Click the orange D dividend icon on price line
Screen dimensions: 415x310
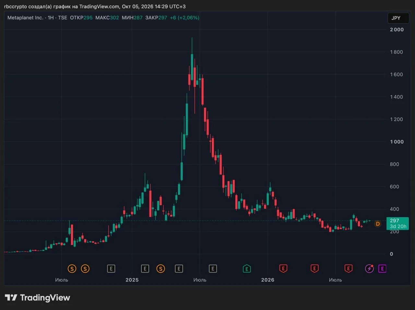(x=378, y=224)
